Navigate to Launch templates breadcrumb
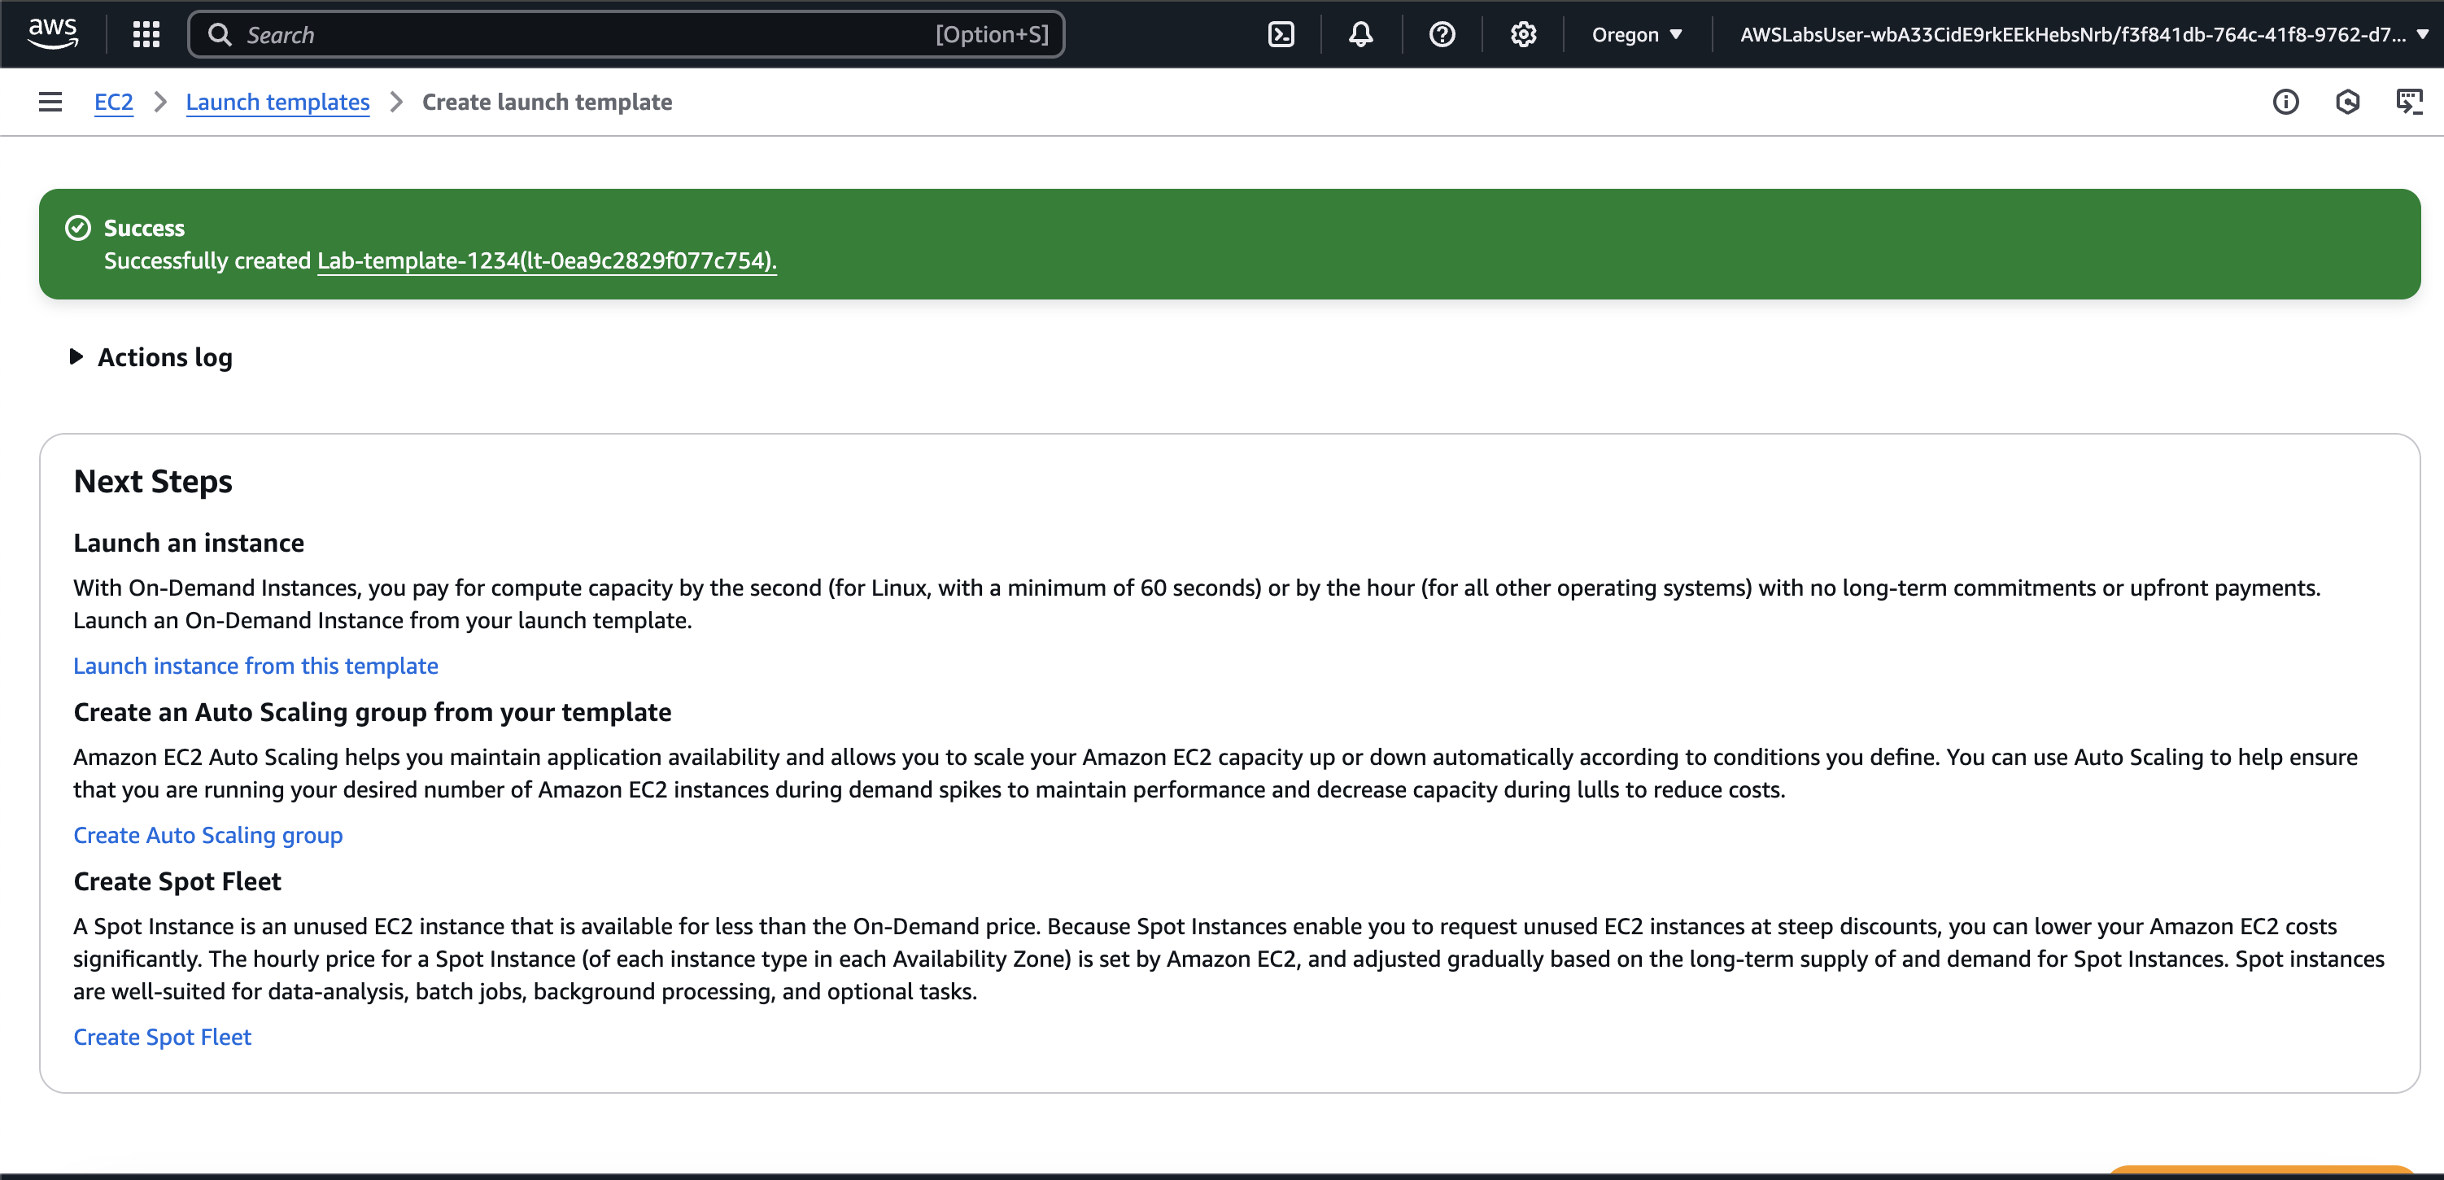Image resolution: width=2444 pixels, height=1180 pixels. (x=277, y=102)
